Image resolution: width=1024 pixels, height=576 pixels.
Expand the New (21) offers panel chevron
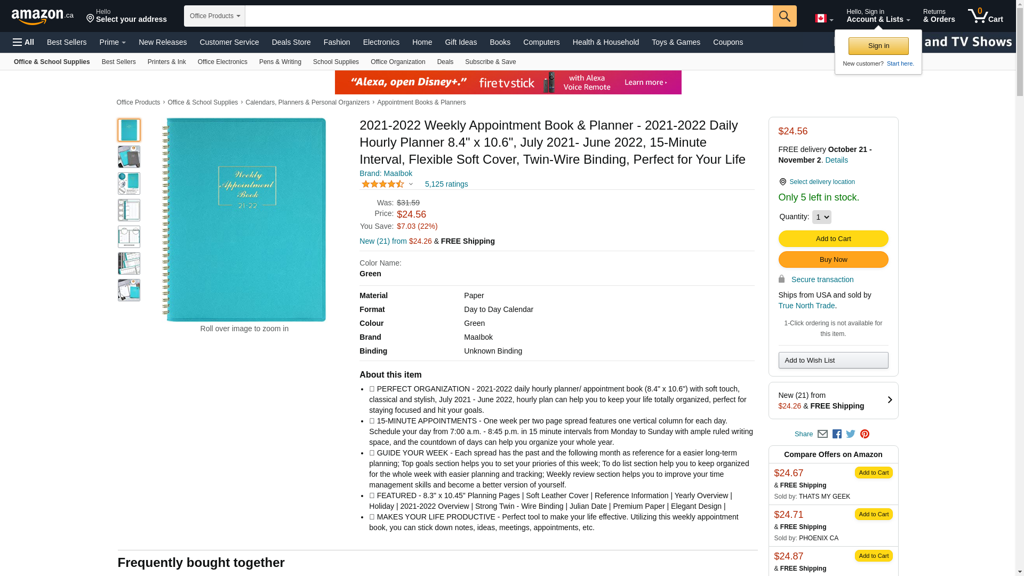pyautogui.click(x=890, y=400)
